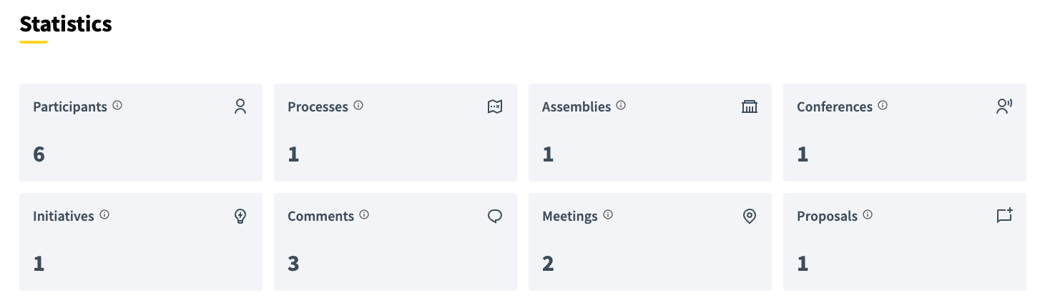The height and width of the screenshot is (303, 1040).
Task: Show info tooltip next to Participants
Action: click(x=117, y=105)
